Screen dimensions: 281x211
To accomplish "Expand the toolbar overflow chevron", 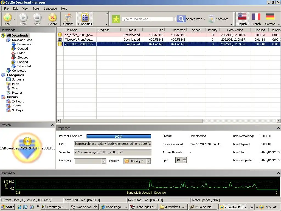I will point(107,14).
